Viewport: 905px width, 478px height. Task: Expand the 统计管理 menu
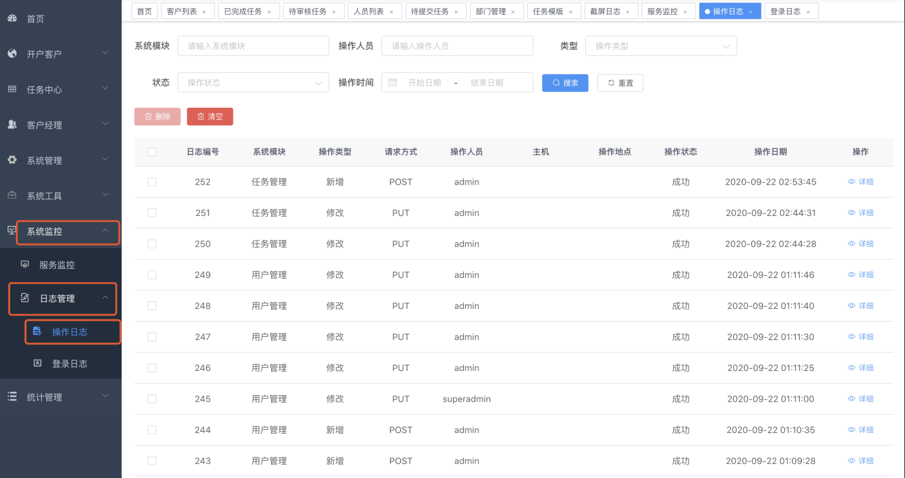(x=60, y=397)
